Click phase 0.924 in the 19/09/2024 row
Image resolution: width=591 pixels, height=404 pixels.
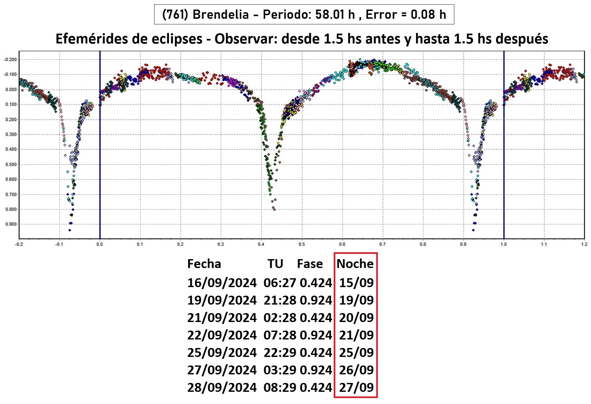tap(316, 300)
